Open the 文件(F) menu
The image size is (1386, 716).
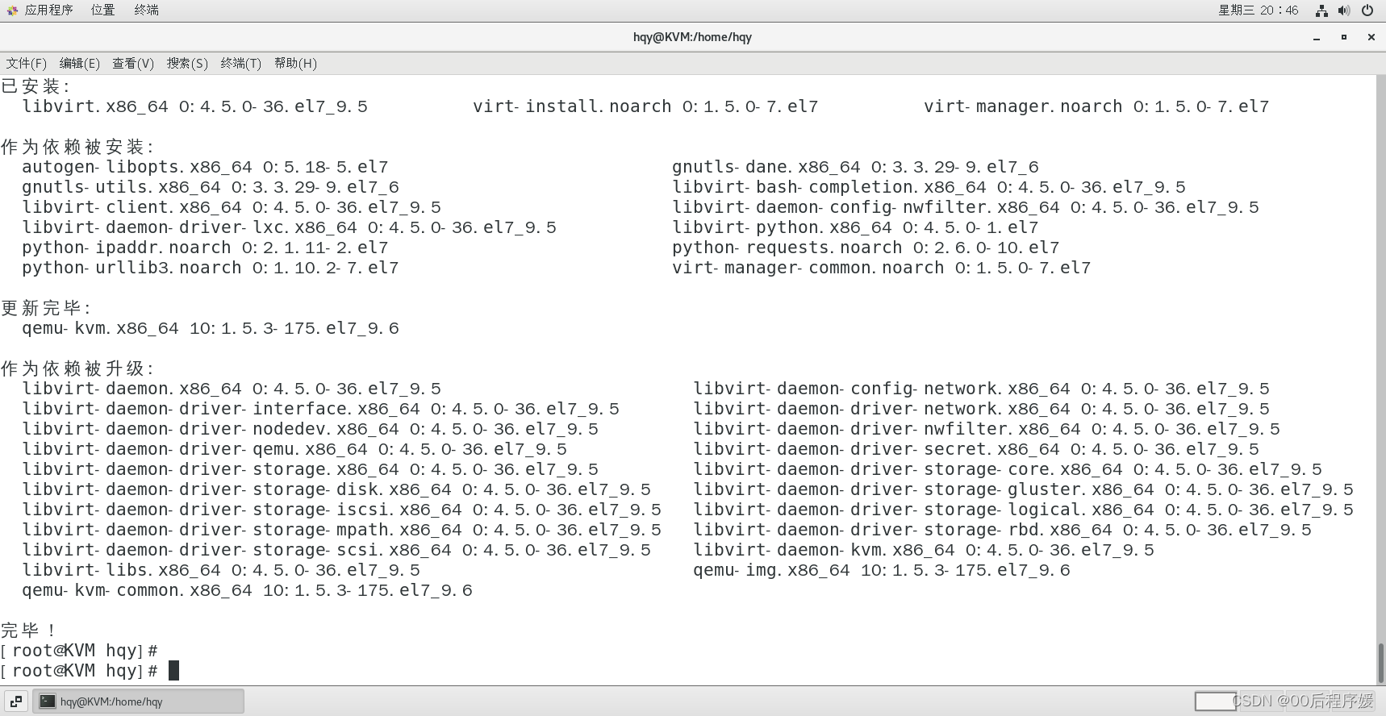click(26, 63)
